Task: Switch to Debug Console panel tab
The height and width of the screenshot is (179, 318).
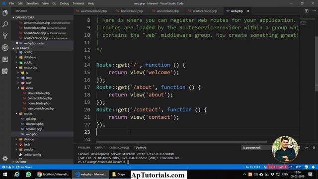Action: (119, 148)
